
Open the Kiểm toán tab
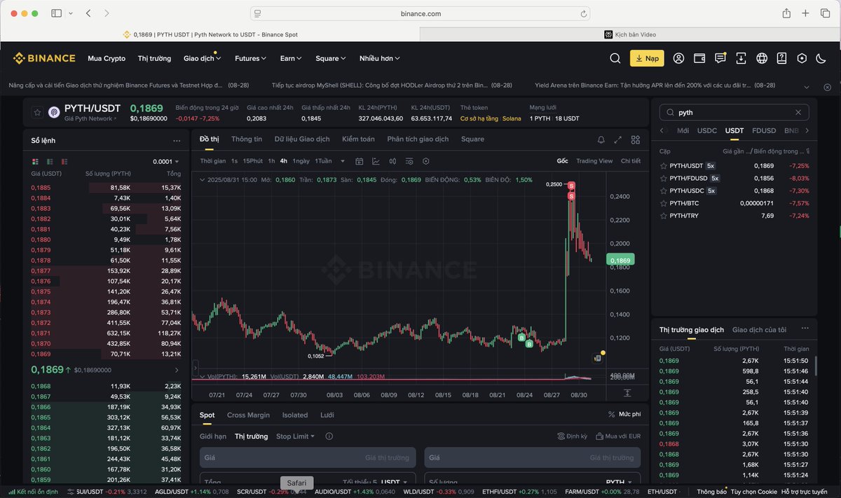click(358, 139)
